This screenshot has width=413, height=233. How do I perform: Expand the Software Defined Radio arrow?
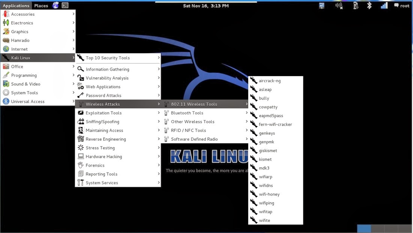pos(247,139)
